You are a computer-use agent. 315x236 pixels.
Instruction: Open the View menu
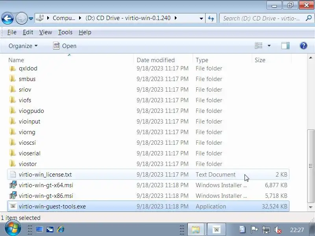(46, 32)
